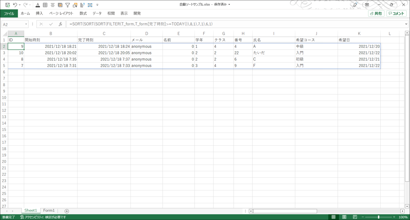The image size is (410, 220).
Task: Click the center alignment icon
Action: tap(52, 5)
